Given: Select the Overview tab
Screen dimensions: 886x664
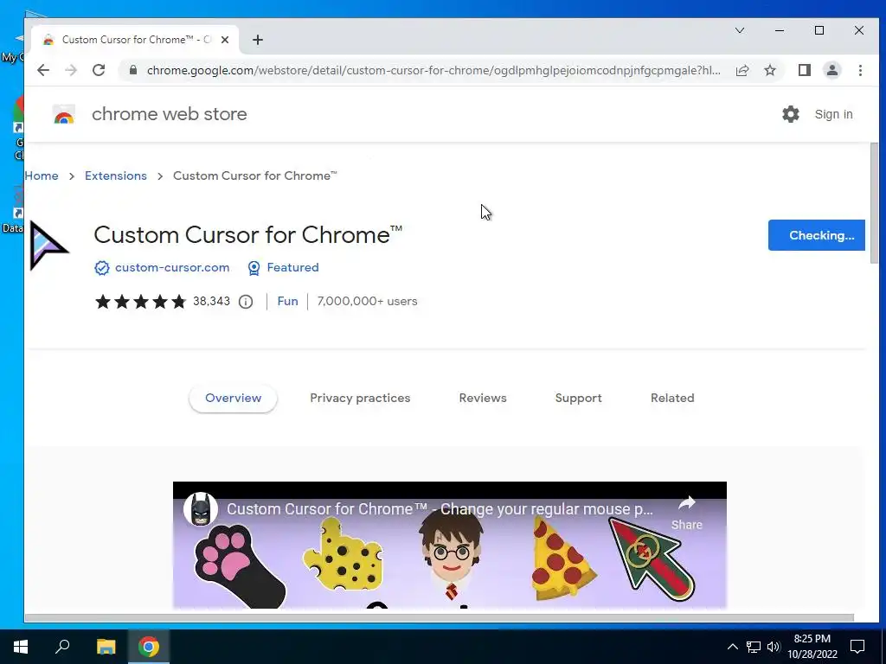Looking at the screenshot, I should click(x=233, y=398).
